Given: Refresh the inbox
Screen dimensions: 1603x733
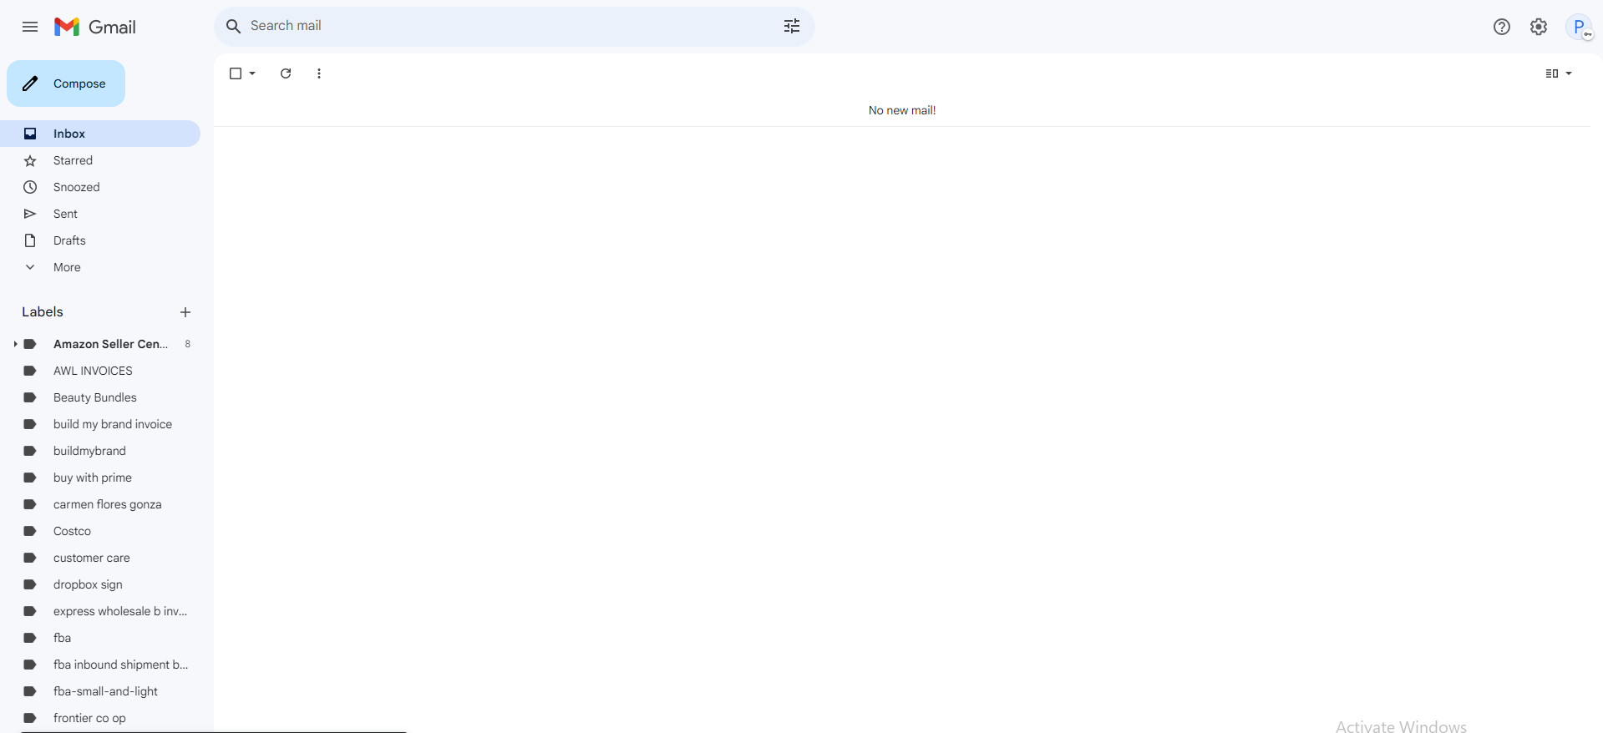Looking at the screenshot, I should click(286, 73).
